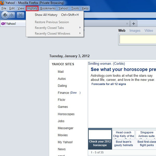Open the Help menu

pyautogui.click(x=85, y=8)
